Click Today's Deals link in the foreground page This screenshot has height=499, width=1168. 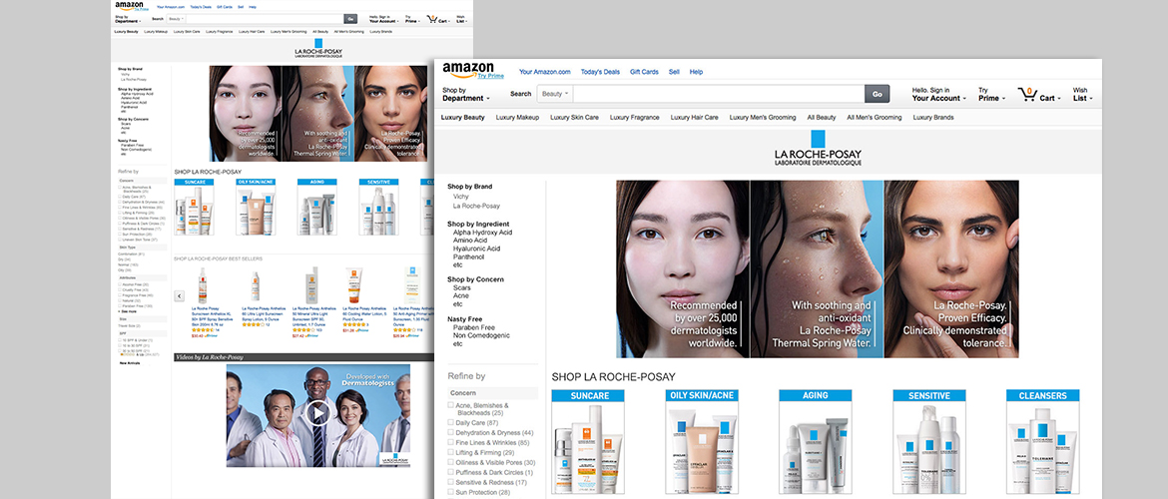[600, 72]
